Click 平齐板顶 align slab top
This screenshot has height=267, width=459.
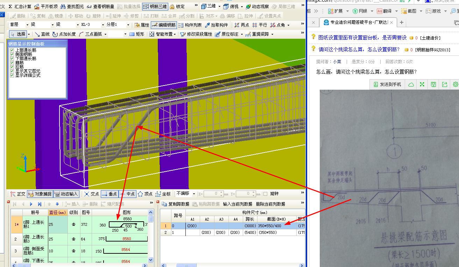46,7
